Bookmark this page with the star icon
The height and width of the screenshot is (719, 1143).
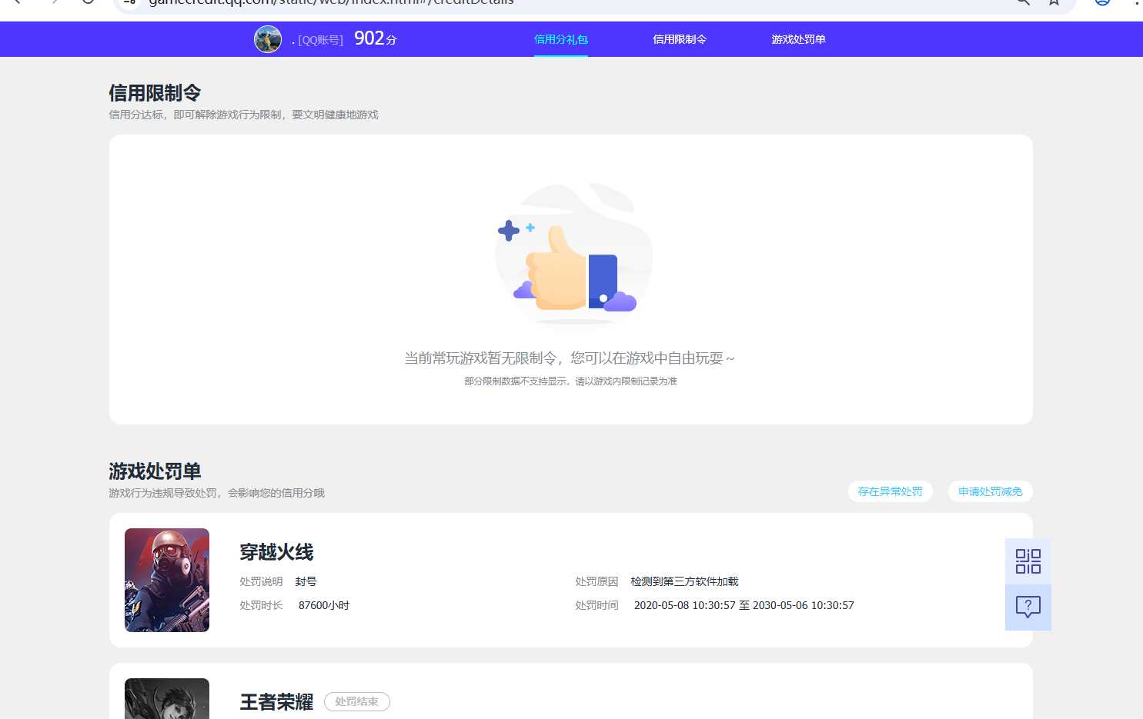click(x=1054, y=3)
